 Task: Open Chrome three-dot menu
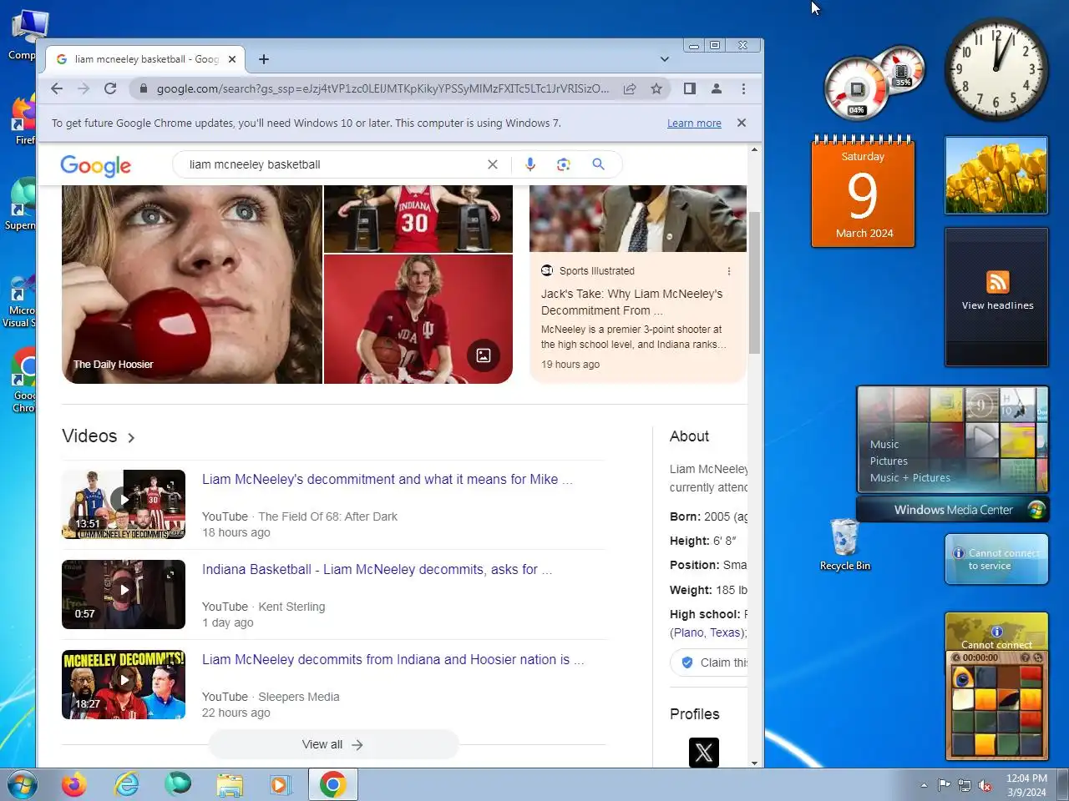(x=743, y=88)
